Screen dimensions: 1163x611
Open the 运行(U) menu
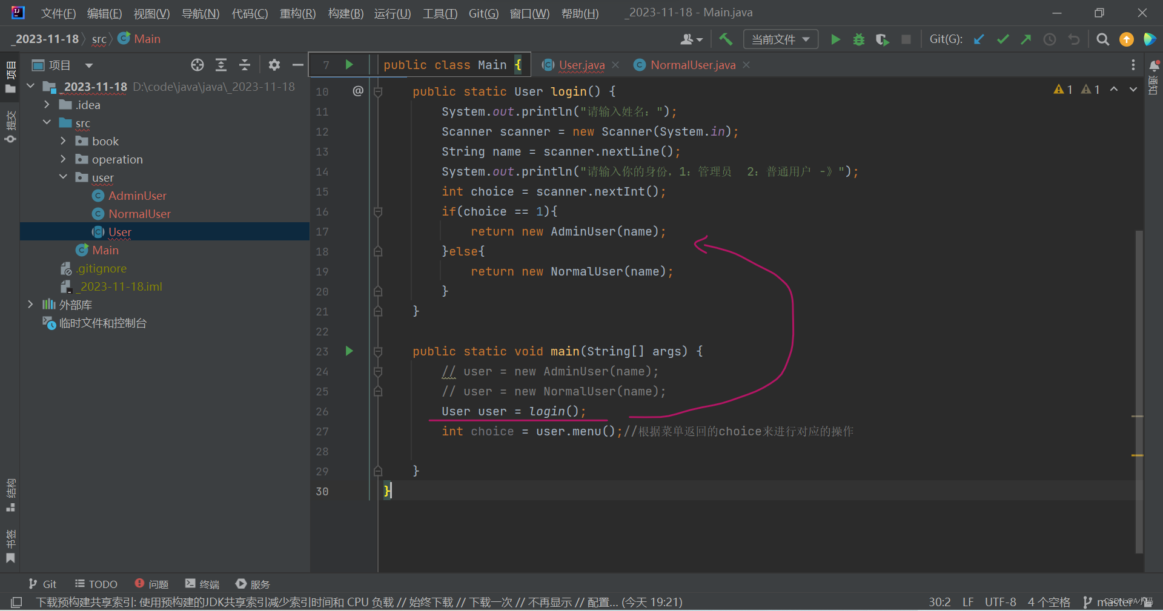[393, 13]
